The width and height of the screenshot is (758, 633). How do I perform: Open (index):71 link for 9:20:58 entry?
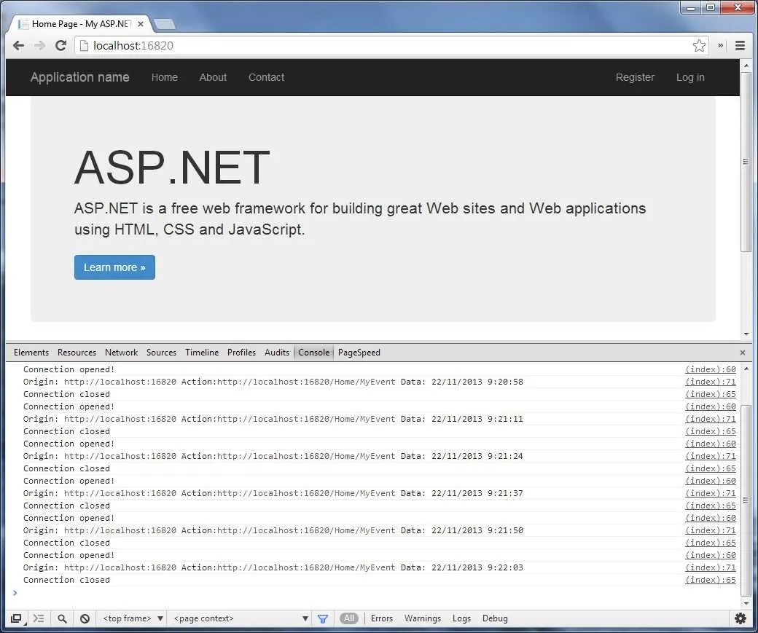coord(711,382)
